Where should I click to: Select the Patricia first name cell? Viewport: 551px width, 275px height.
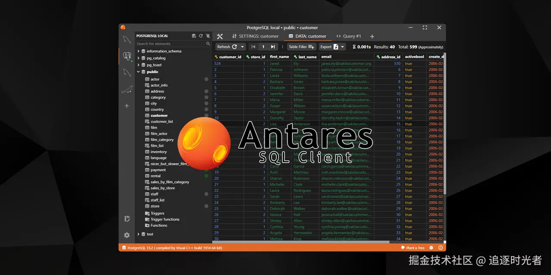(280, 70)
